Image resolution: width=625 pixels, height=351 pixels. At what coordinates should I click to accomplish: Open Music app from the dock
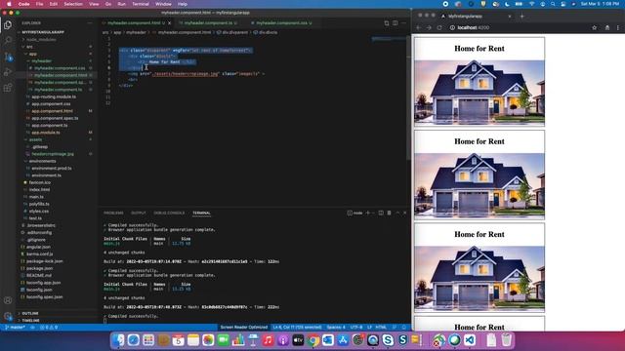click(268, 340)
